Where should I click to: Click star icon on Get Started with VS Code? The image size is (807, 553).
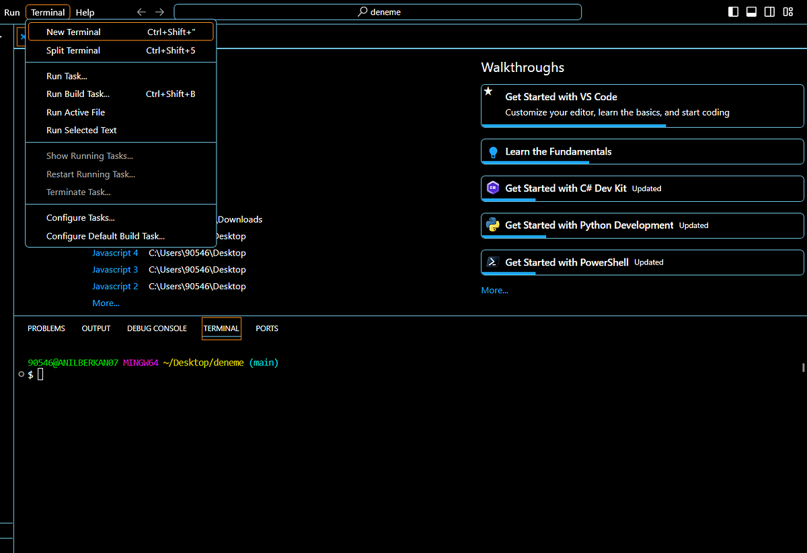tap(489, 91)
